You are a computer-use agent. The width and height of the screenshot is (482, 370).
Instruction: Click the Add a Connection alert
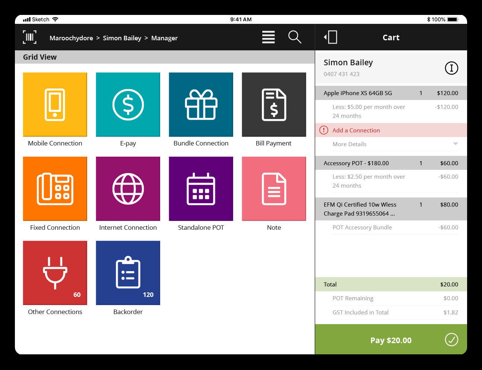pyautogui.click(x=356, y=130)
